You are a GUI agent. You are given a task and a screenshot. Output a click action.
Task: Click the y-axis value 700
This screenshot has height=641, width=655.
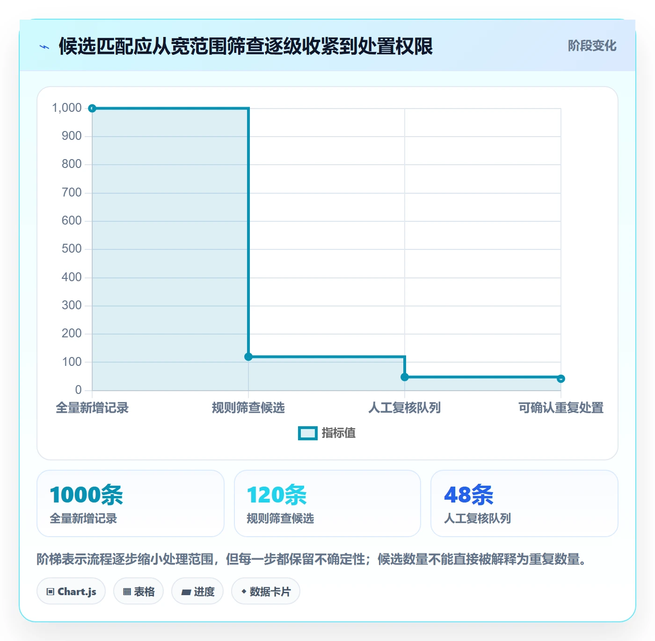click(72, 193)
